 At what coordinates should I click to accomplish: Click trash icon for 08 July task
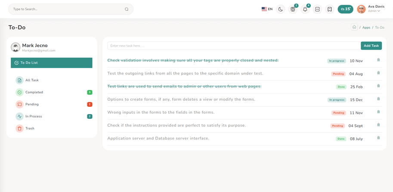click(378, 138)
